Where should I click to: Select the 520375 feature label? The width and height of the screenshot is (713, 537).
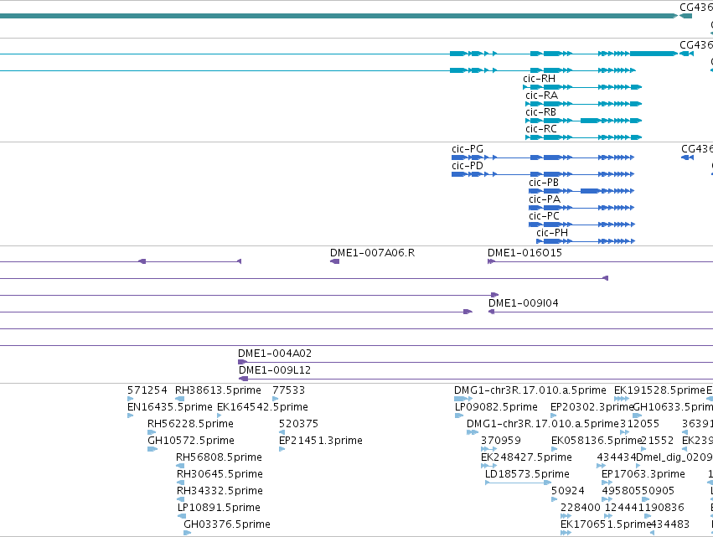298,424
